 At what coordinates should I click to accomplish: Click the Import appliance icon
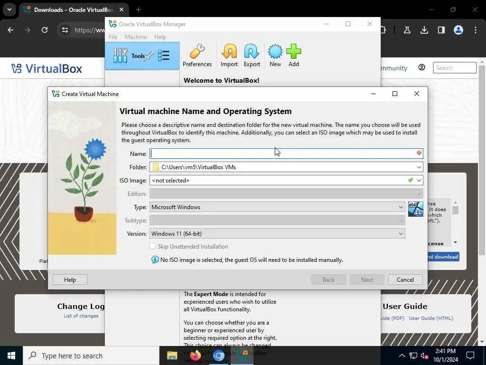229,55
